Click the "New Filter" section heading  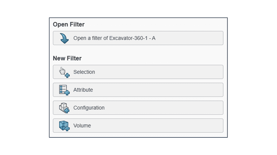click(67, 58)
